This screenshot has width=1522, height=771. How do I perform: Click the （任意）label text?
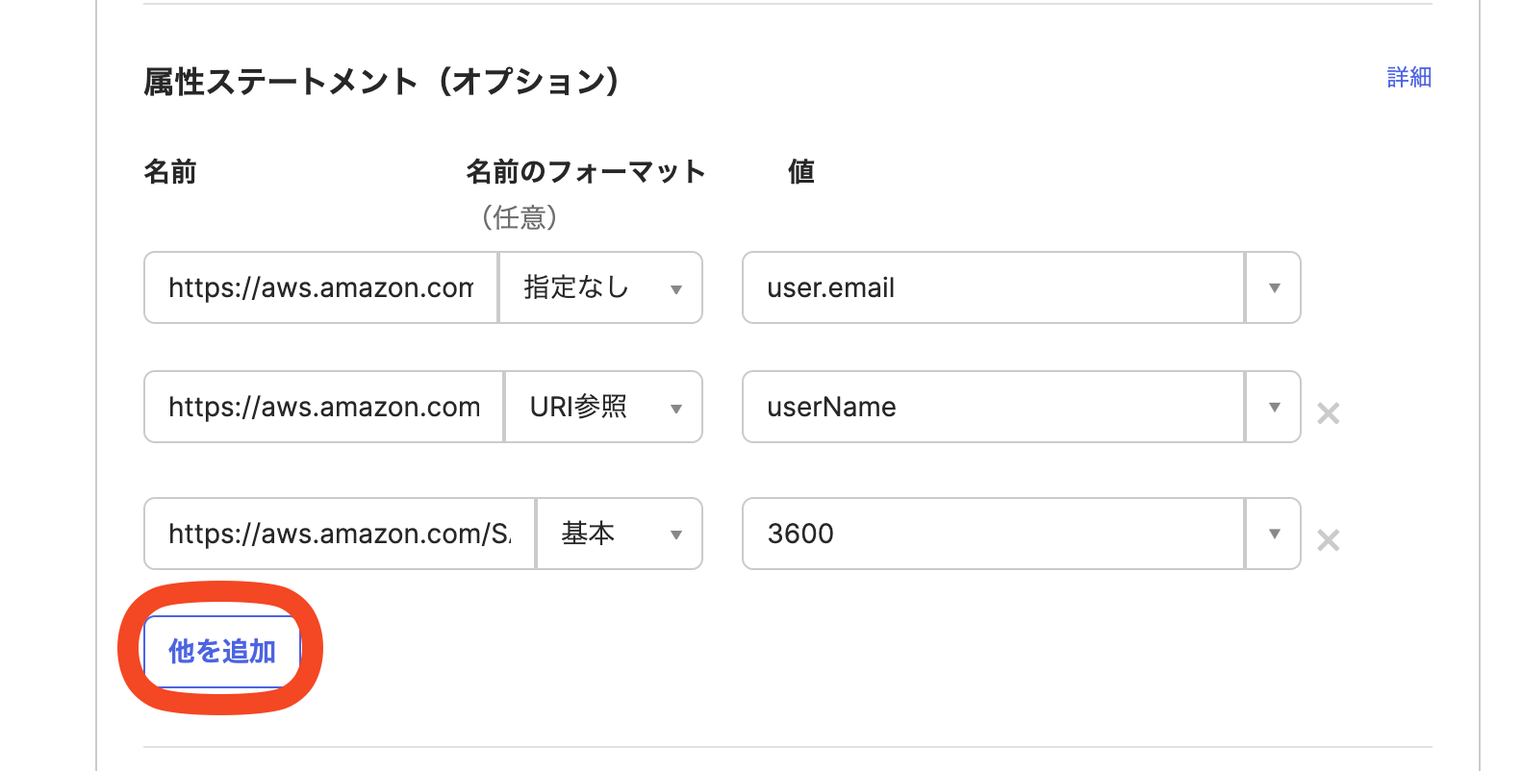click(x=520, y=218)
